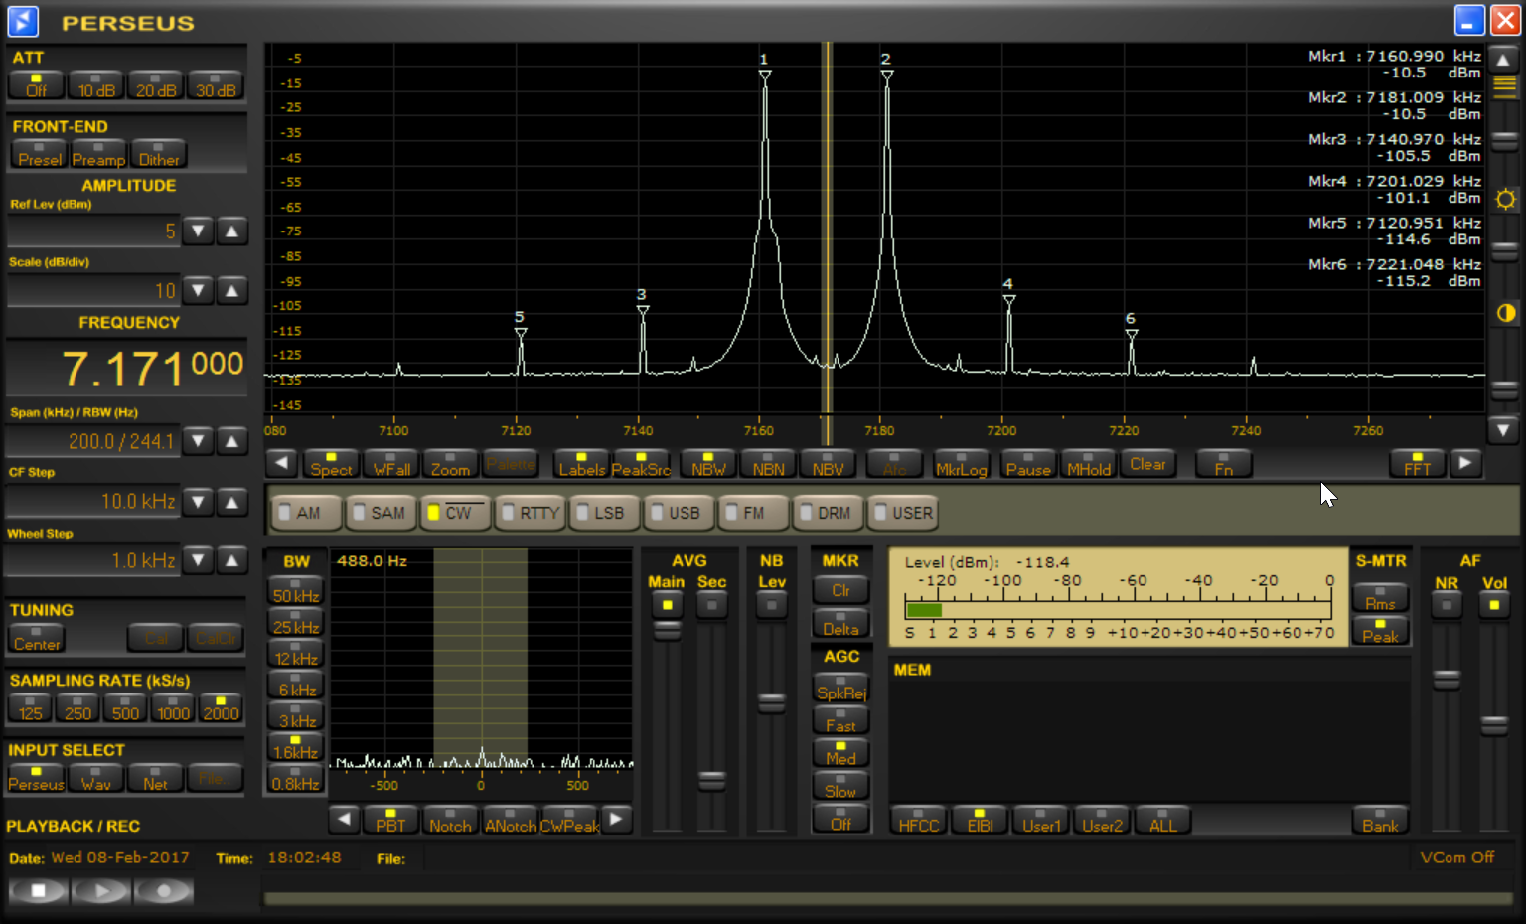Toggle Dither in the front-end
Screen dimensions: 1526x924
(159, 154)
